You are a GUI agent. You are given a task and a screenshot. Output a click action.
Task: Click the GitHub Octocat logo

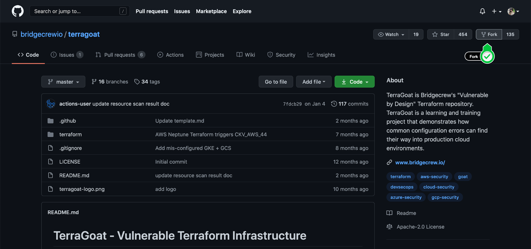(18, 11)
